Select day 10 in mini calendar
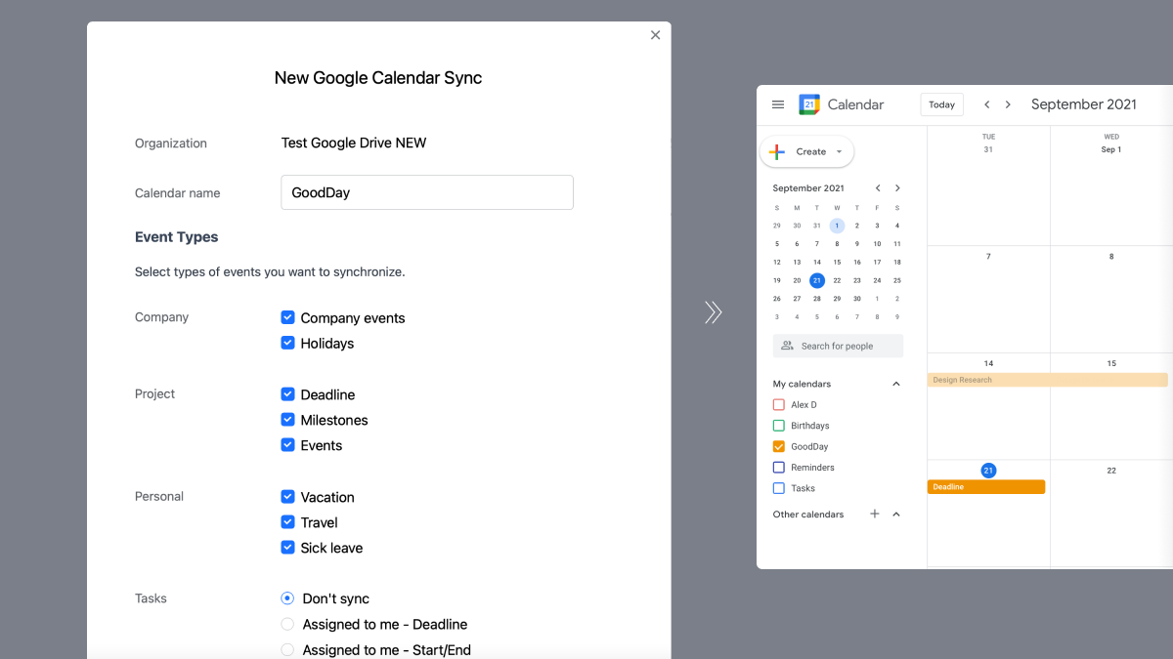The height and width of the screenshot is (659, 1173). [877, 244]
